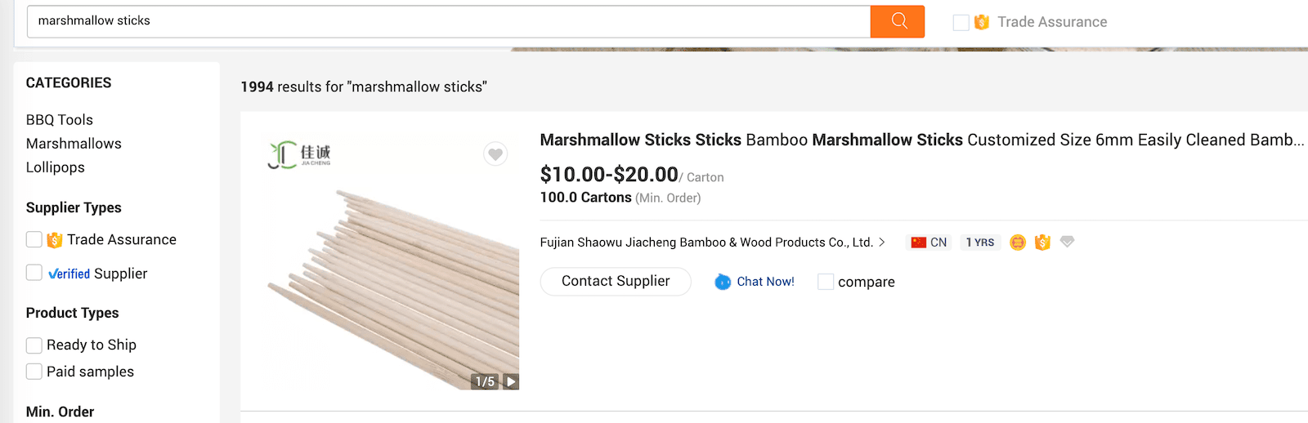Add product to favorites with heart icon
The height and width of the screenshot is (423, 1308).
tap(495, 154)
